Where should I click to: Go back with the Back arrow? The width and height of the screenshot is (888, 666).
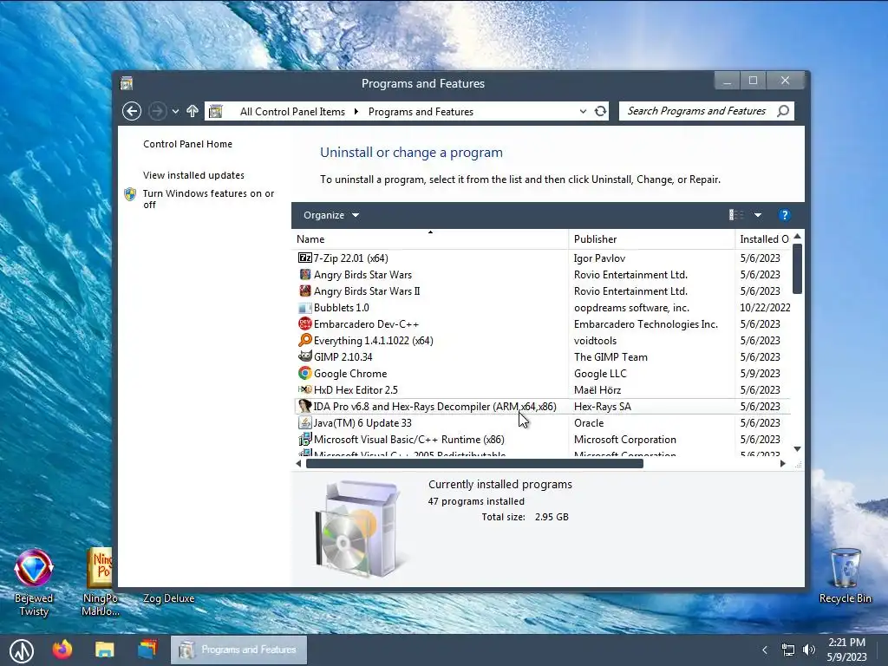(x=132, y=111)
